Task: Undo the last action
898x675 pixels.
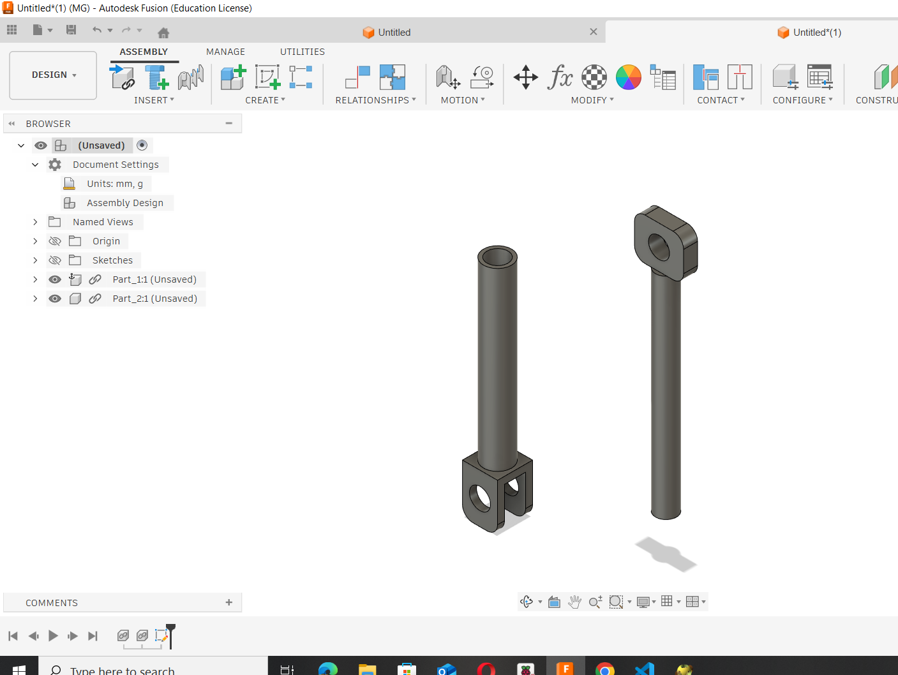Action: click(x=97, y=30)
